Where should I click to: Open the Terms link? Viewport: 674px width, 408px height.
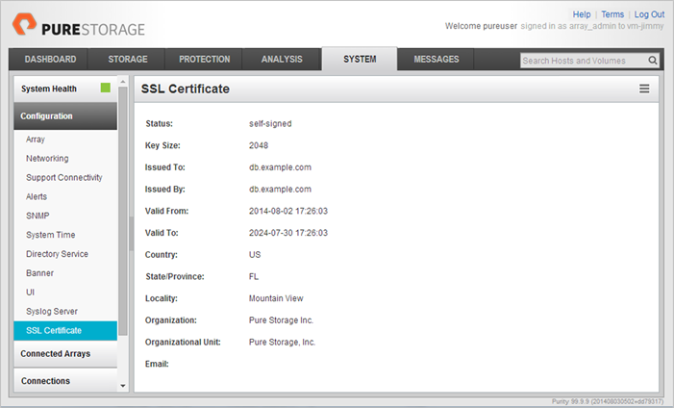[612, 14]
